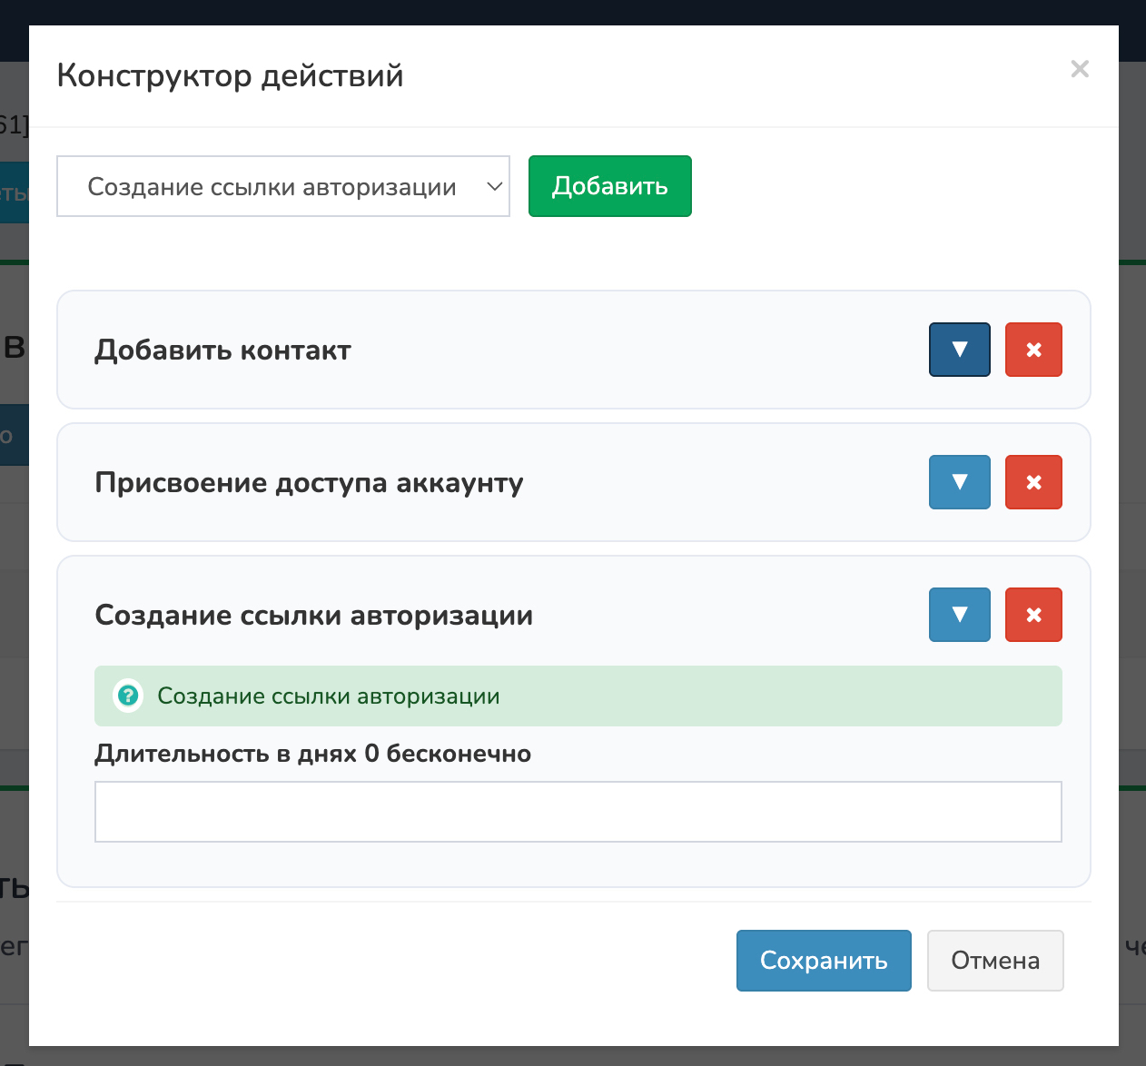
Task: Click the Длительность в днях label
Action: pos(312,754)
